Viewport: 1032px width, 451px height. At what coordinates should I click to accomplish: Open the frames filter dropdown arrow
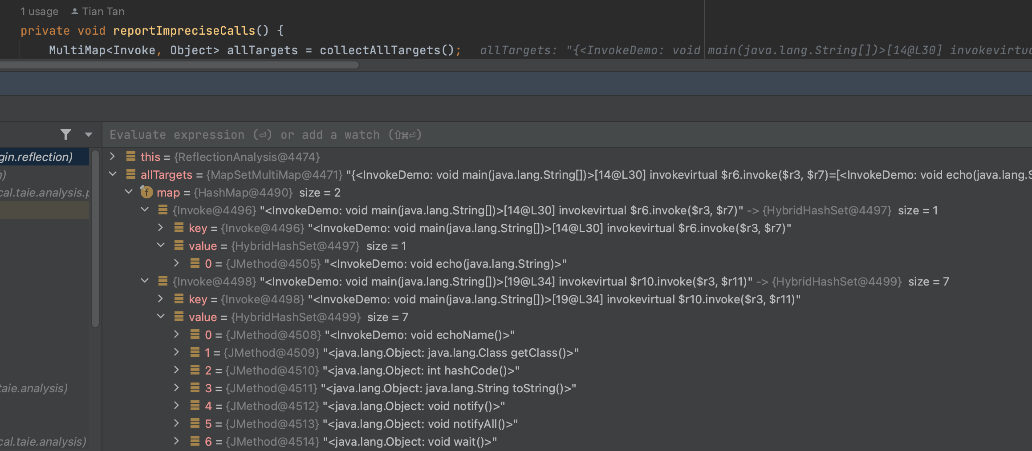(x=89, y=134)
